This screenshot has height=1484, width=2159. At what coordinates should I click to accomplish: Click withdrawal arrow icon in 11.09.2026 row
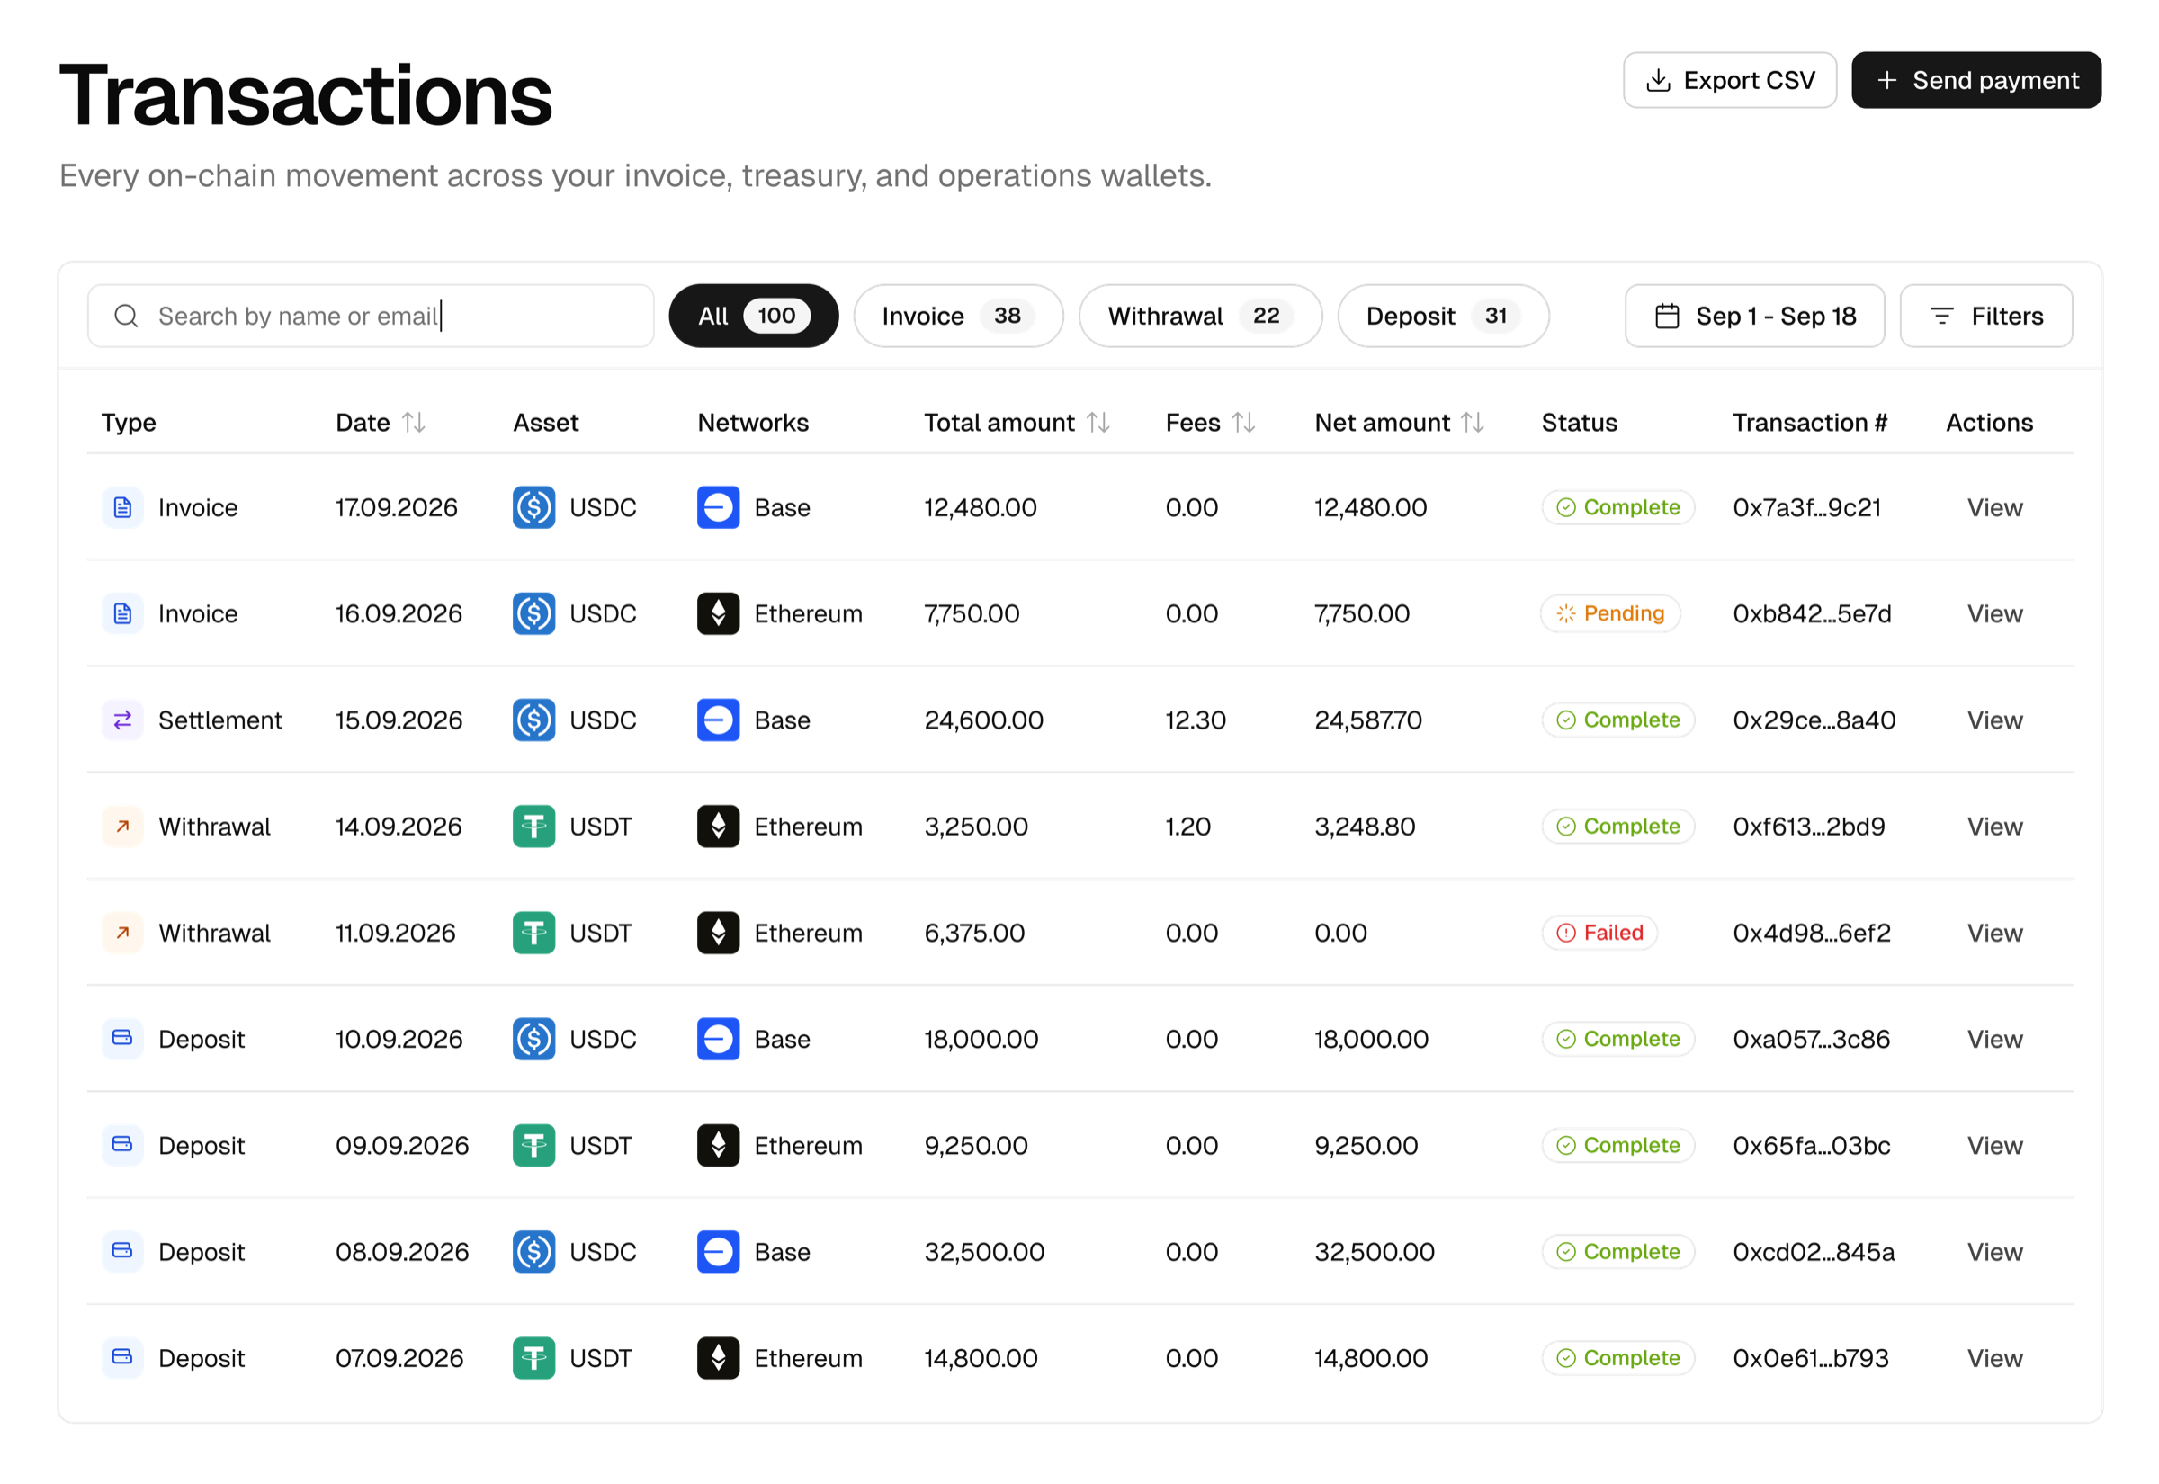click(122, 933)
